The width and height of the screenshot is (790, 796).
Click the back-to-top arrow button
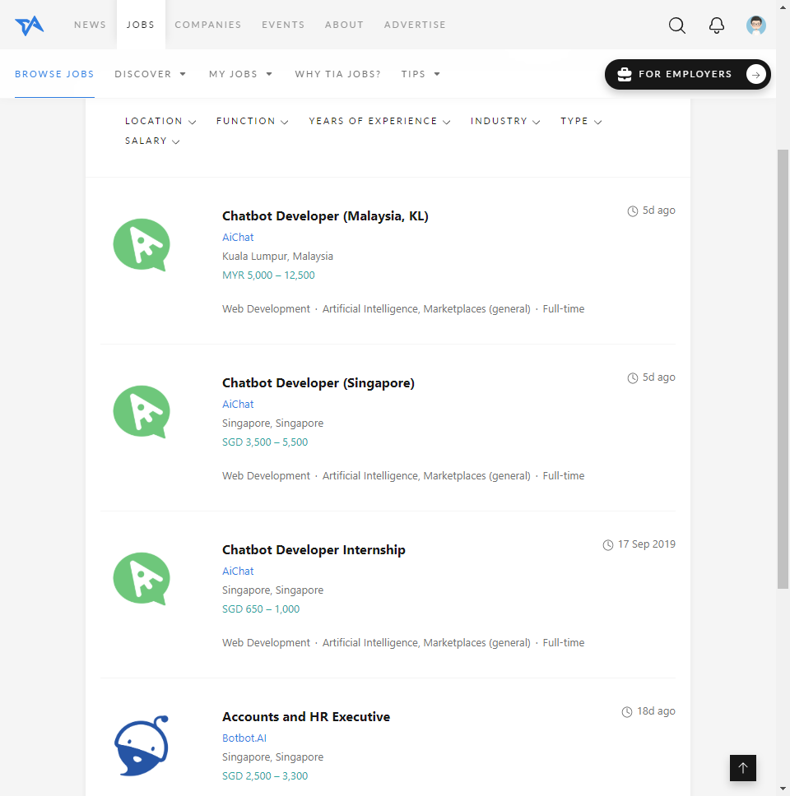743,767
